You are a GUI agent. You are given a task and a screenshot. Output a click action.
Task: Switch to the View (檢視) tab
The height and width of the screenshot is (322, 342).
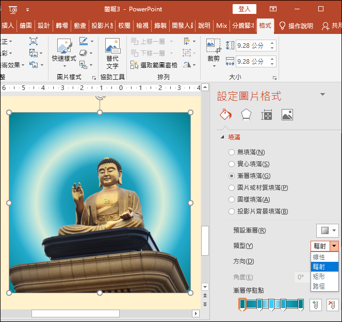pyautogui.click(x=142, y=26)
